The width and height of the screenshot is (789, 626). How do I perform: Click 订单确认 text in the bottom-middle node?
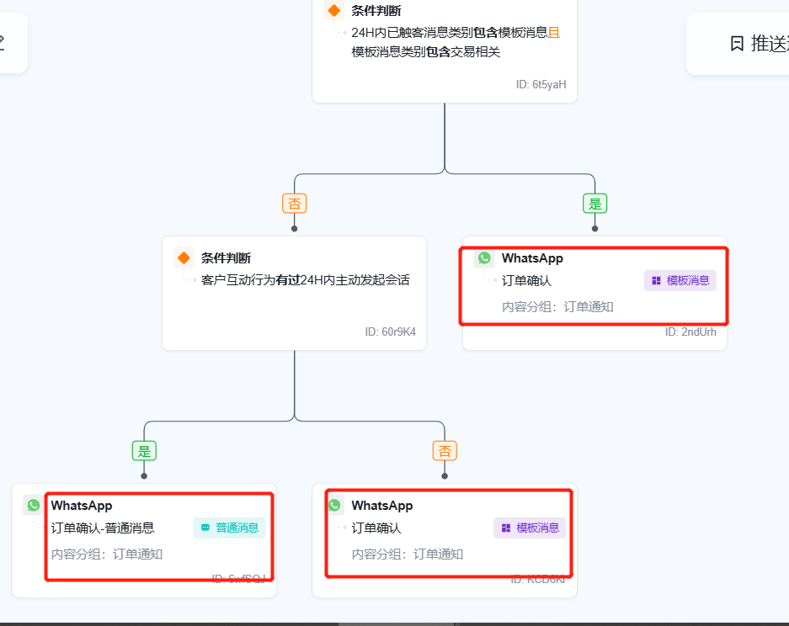tap(376, 528)
